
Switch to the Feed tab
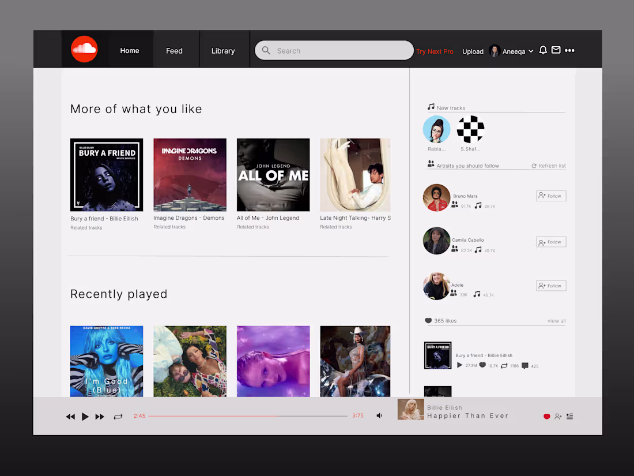click(174, 51)
